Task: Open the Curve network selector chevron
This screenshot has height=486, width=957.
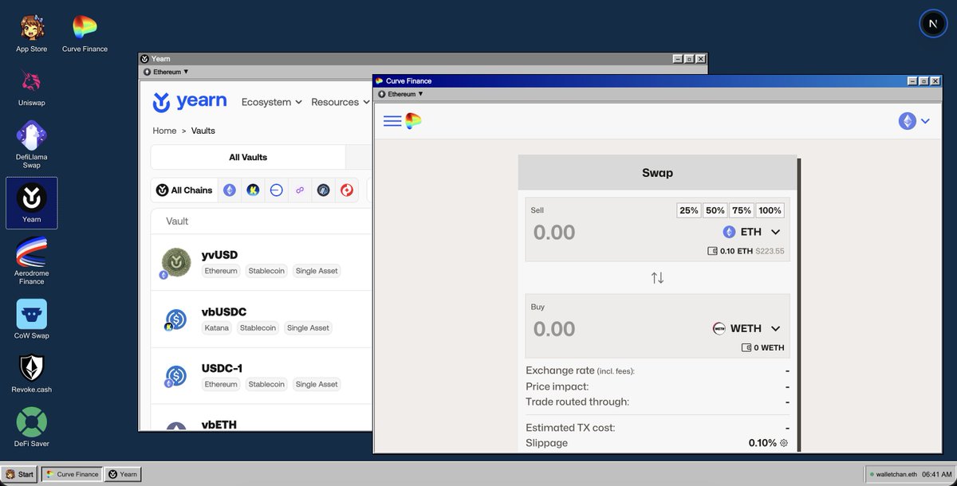Action: click(925, 121)
